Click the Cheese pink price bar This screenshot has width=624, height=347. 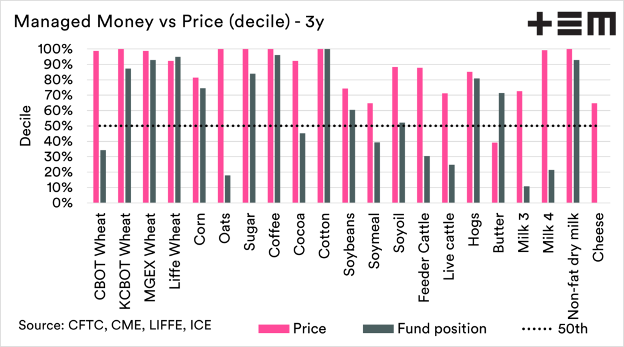[x=594, y=153]
